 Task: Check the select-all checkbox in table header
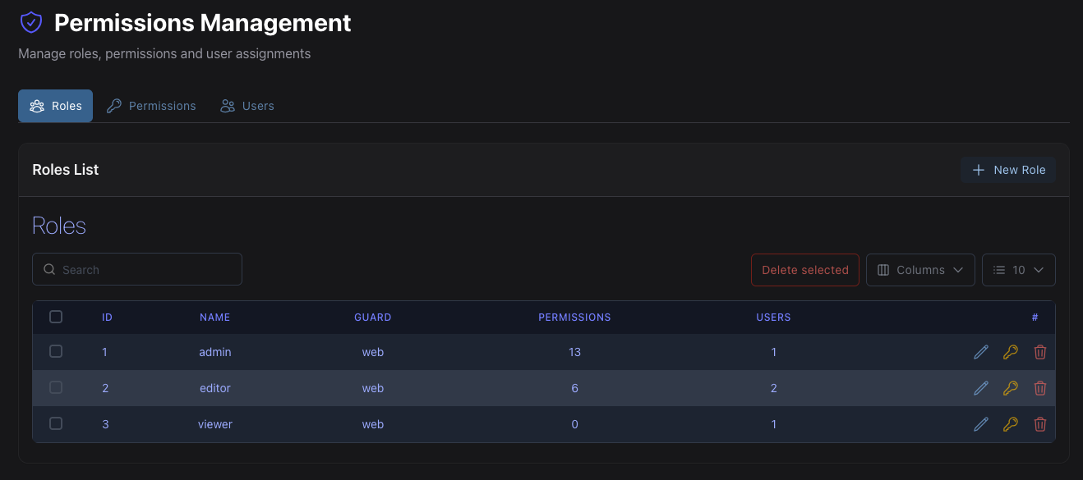(56, 317)
